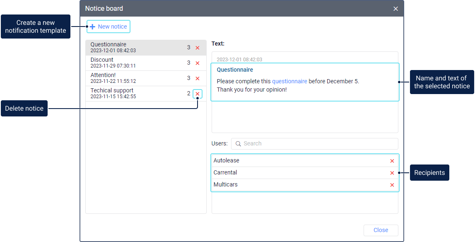This screenshot has width=475, height=242.
Task: Choose the Techical support notice
Action: click(133, 94)
